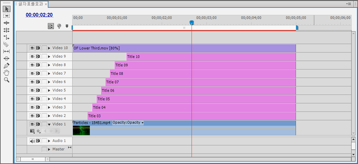Viewport: 358px width, 164px height.
Task: Toggle sync lock on Video 10
Action: tap(38, 48)
